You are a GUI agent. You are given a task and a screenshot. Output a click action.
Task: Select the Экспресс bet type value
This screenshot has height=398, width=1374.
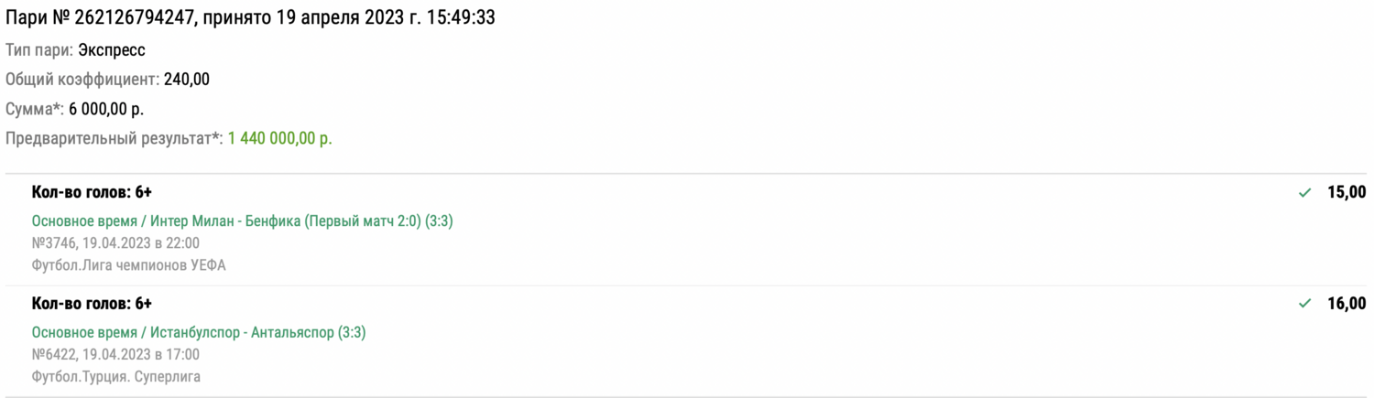[x=112, y=50]
